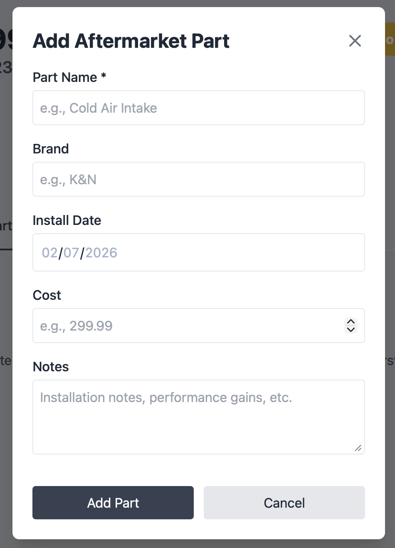The height and width of the screenshot is (548, 395).
Task: Click the Install Date label
Action: pos(67,220)
